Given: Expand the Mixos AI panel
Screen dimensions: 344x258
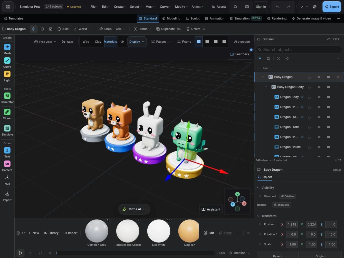Looking at the screenshot, I should [134, 209].
